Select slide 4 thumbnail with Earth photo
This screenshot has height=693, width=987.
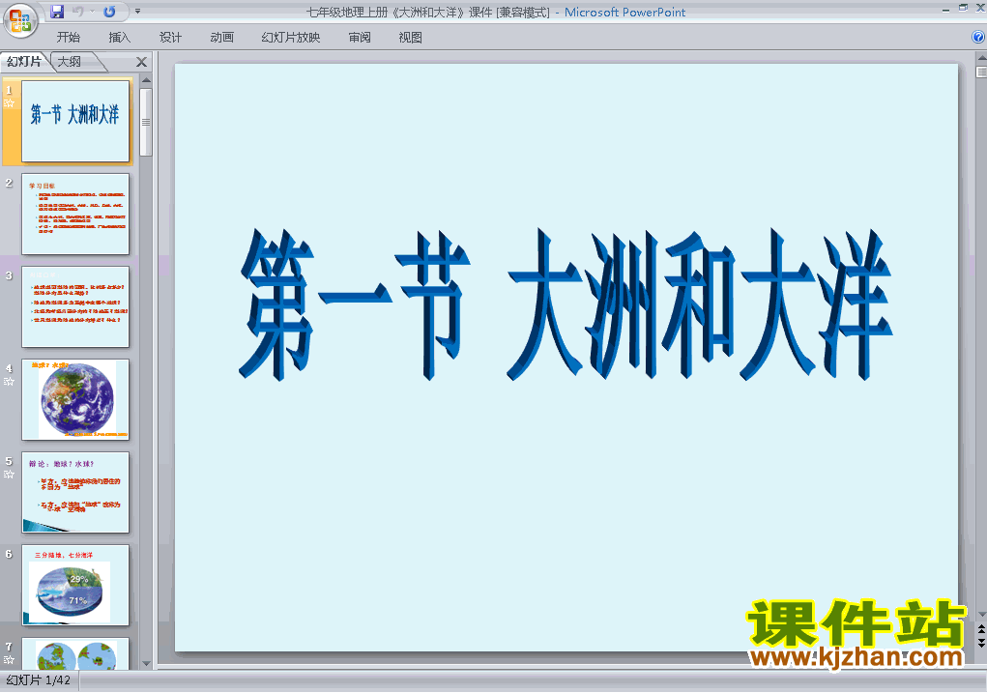75,400
